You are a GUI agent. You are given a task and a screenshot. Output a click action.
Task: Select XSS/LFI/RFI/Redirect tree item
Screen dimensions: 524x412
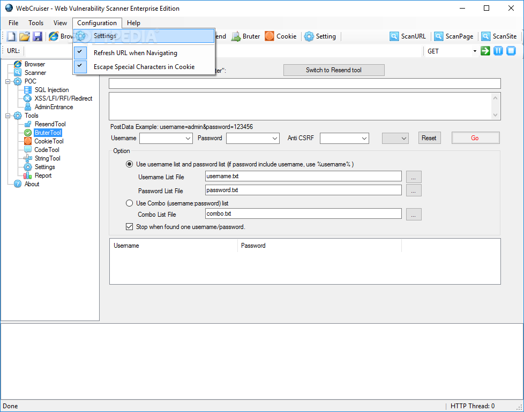pos(63,98)
